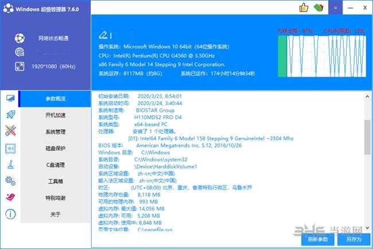
Task: Select the info icon for 关于
Action: 10,214
